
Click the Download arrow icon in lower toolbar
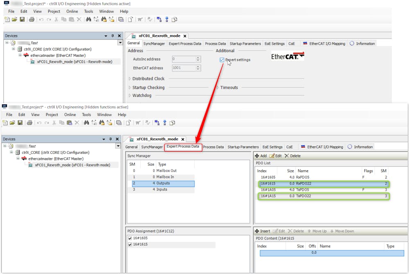165,123
